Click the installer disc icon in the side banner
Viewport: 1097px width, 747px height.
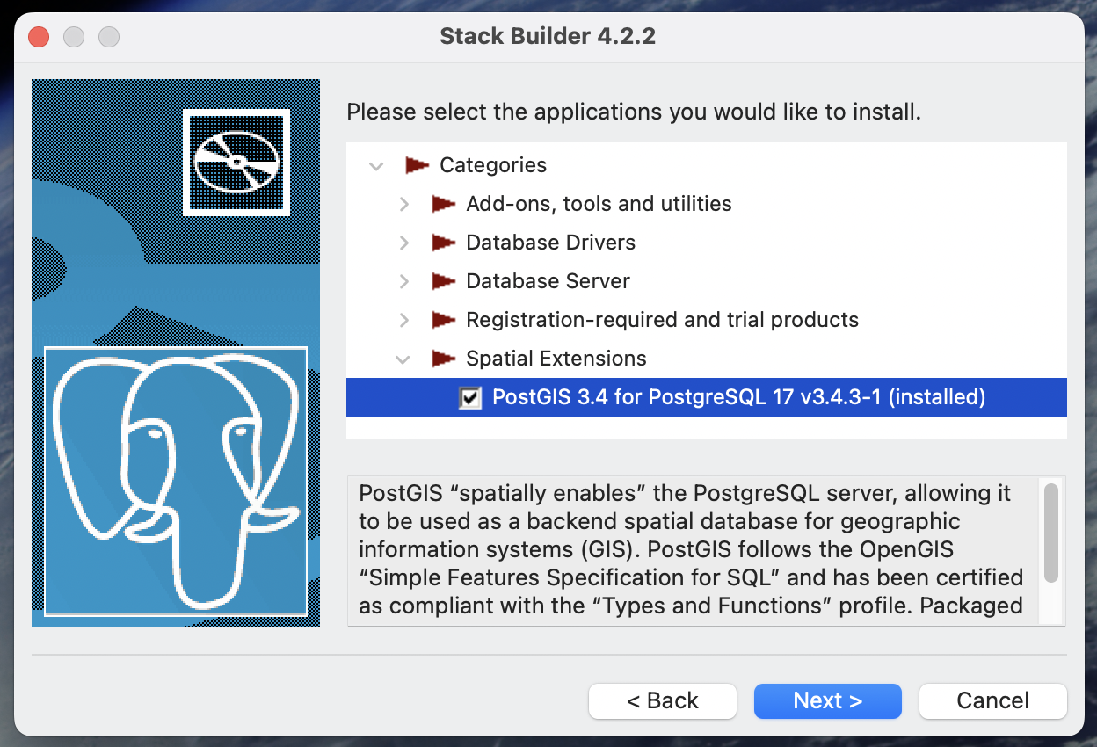click(236, 162)
